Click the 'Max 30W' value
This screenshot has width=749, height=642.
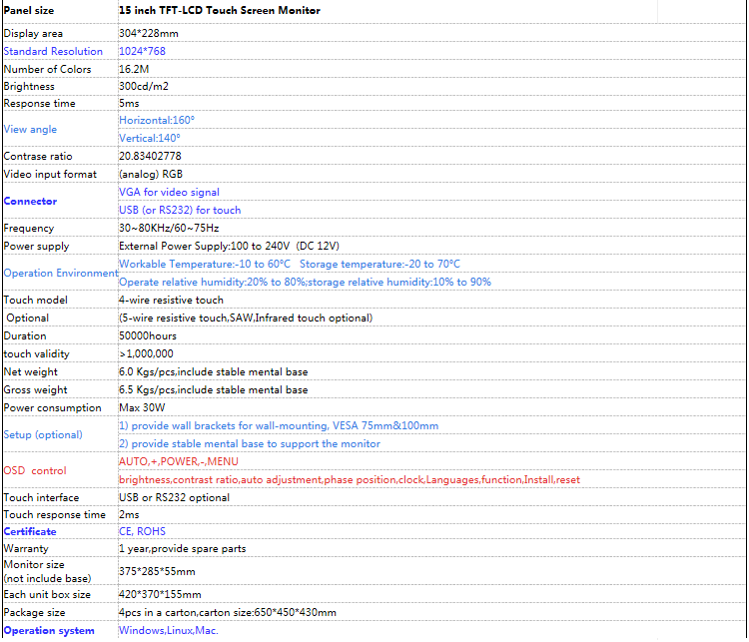142,408
